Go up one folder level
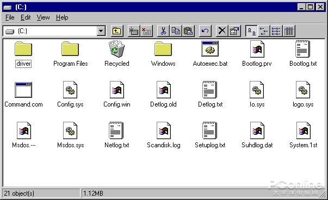 click(117, 31)
